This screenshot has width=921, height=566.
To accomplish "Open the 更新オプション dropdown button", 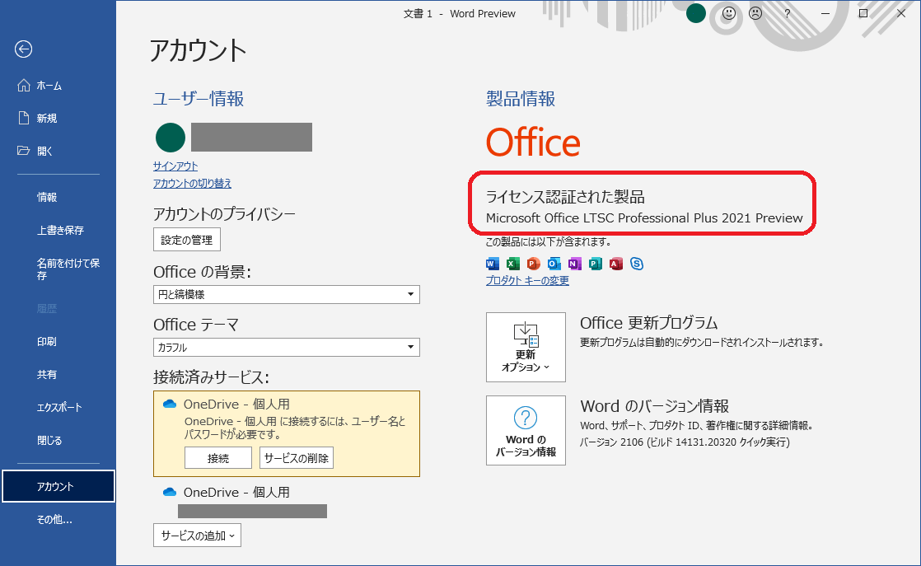I will tap(526, 347).
